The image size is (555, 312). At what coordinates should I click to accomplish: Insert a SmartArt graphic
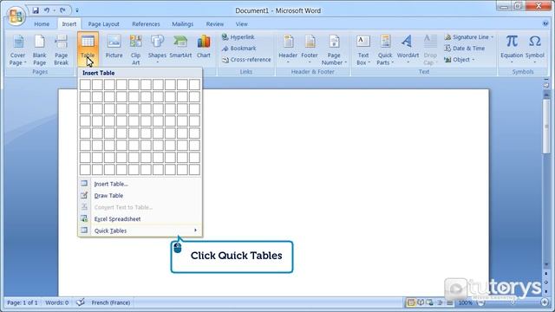[180, 47]
